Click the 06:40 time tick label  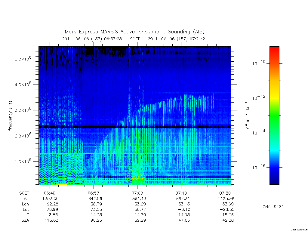click(50, 193)
